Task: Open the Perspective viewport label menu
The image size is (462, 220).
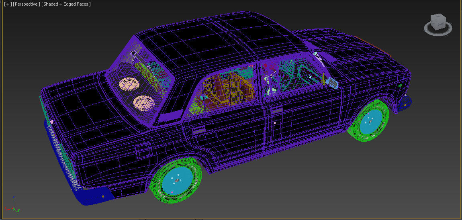Action: click(x=27, y=4)
